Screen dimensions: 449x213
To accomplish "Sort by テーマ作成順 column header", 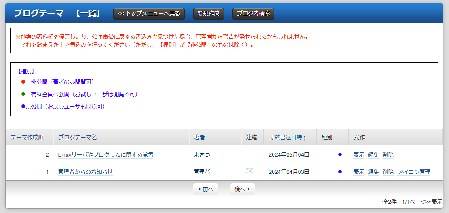I will click(27, 138).
